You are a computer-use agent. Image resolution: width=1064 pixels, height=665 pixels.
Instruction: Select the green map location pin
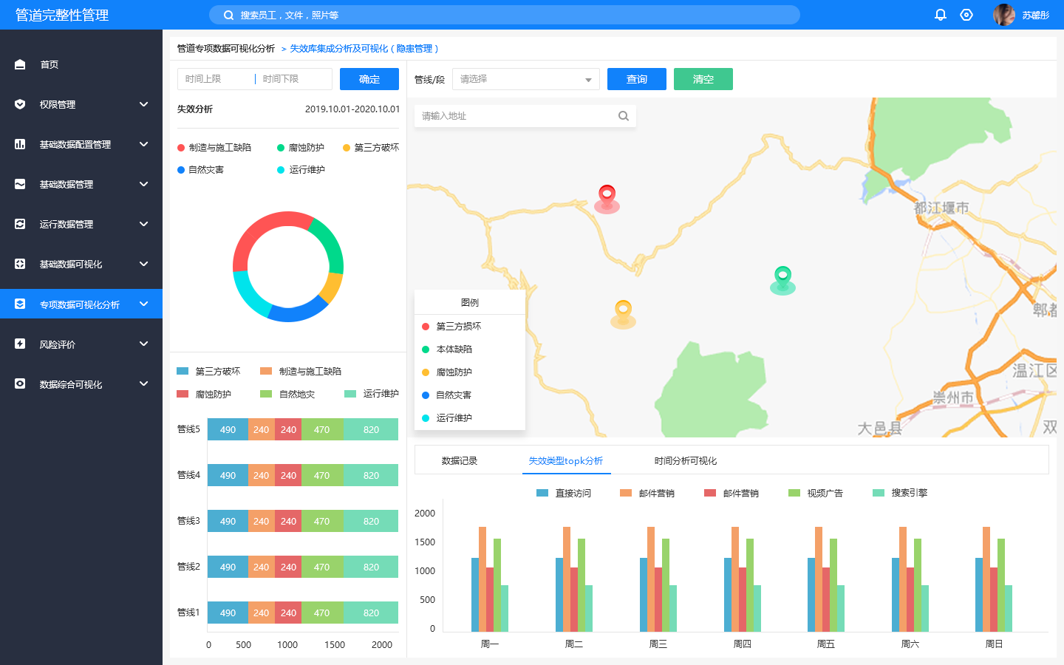pyautogui.click(x=782, y=278)
